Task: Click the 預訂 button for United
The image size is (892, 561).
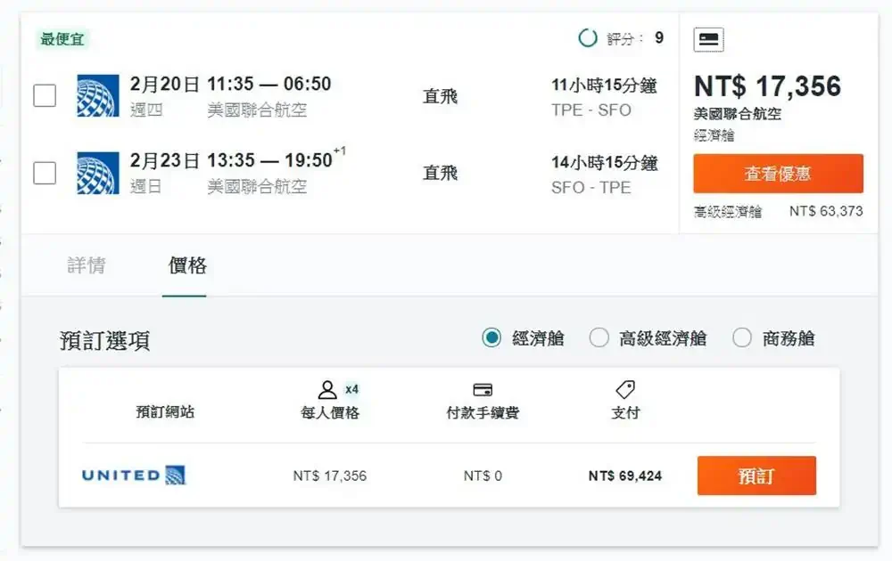Action: [x=756, y=476]
